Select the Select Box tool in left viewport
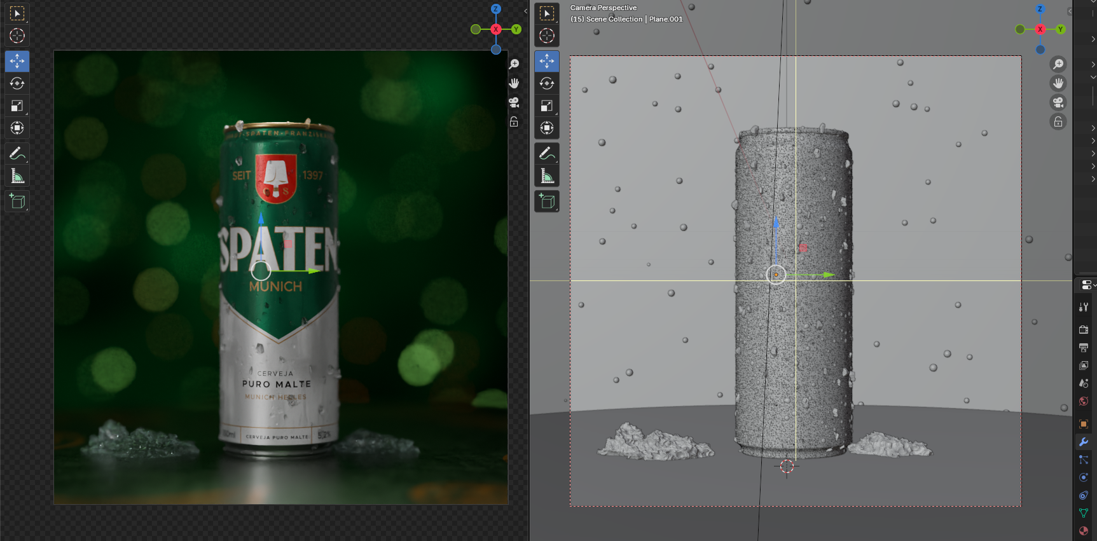 click(x=17, y=13)
